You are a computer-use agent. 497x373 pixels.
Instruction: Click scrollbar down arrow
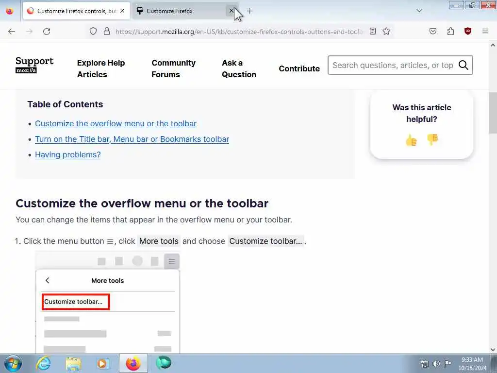click(x=493, y=350)
